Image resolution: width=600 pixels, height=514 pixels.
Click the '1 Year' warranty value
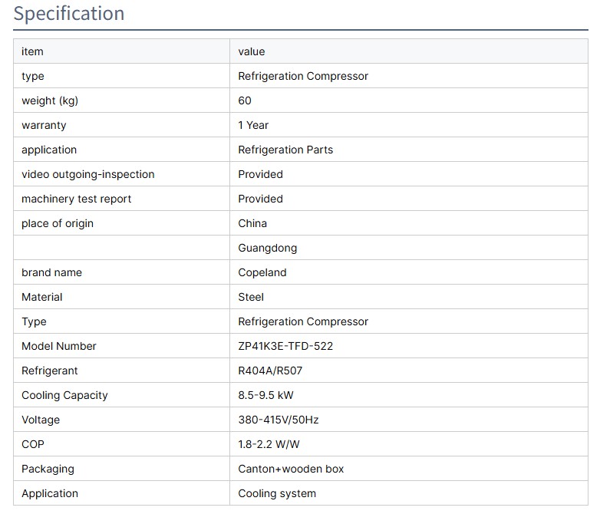[x=253, y=125]
